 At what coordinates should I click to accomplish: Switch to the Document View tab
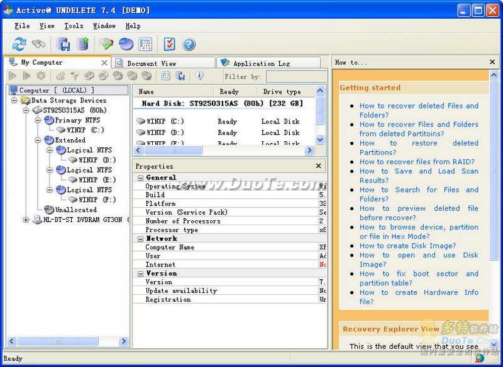click(163, 63)
